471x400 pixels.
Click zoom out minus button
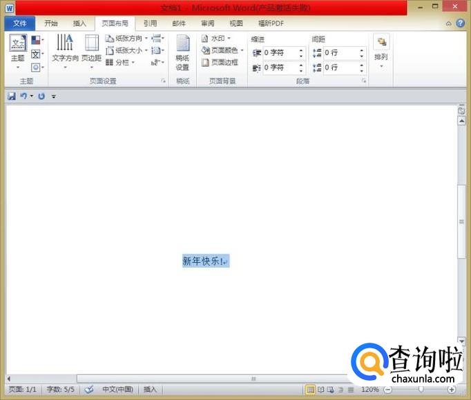tap(388, 390)
